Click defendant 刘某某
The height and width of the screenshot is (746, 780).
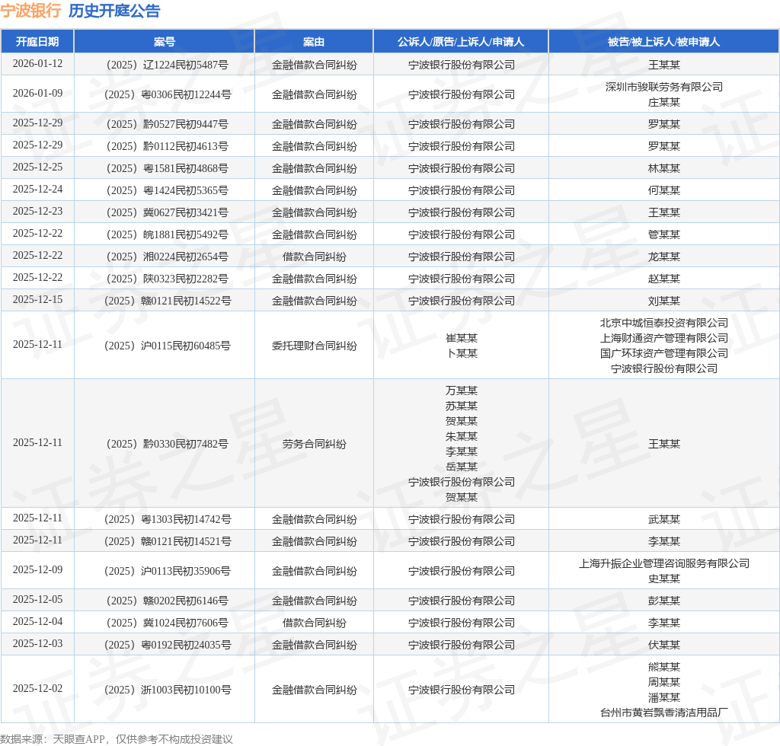point(664,301)
